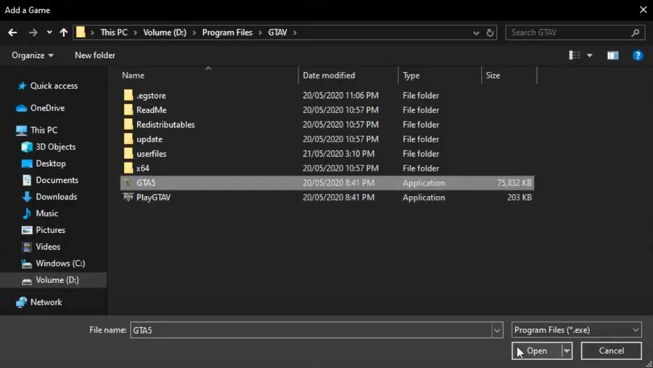Expand chevron after GTAV in breadcrumb

pyautogui.click(x=295, y=33)
